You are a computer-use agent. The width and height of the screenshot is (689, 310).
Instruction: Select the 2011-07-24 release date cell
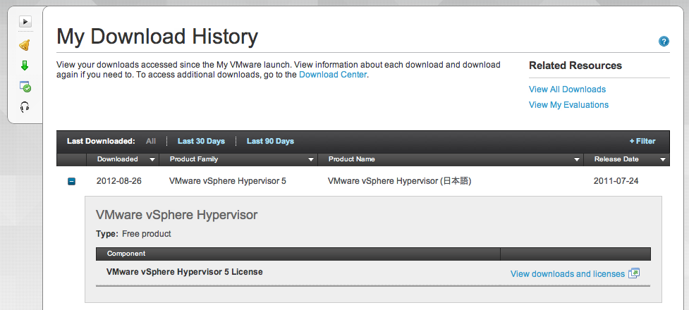[616, 181]
